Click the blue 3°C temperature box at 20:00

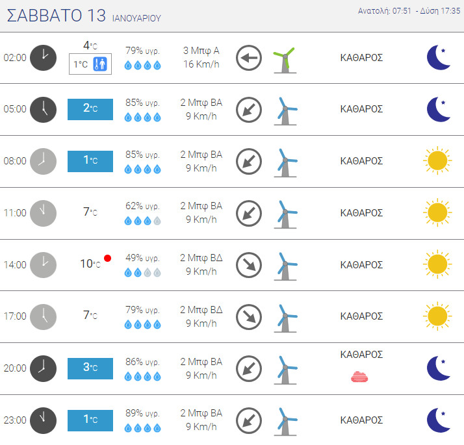point(90,368)
